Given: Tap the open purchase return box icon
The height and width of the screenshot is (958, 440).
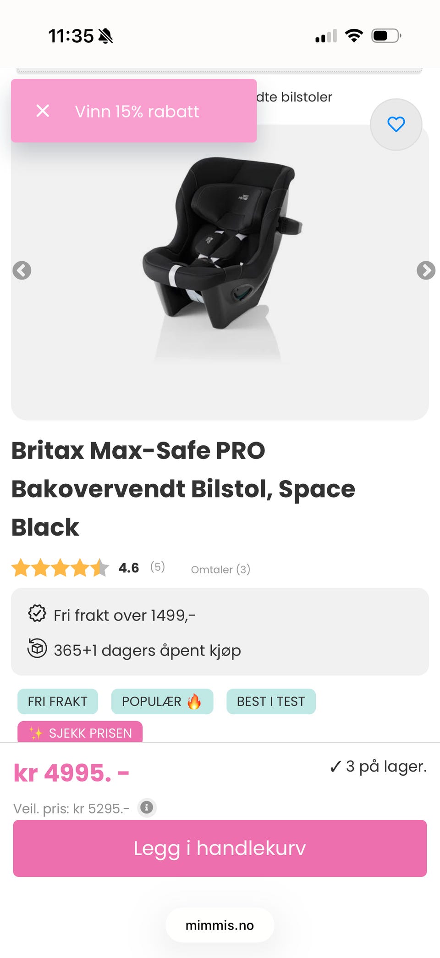Looking at the screenshot, I should [37, 649].
